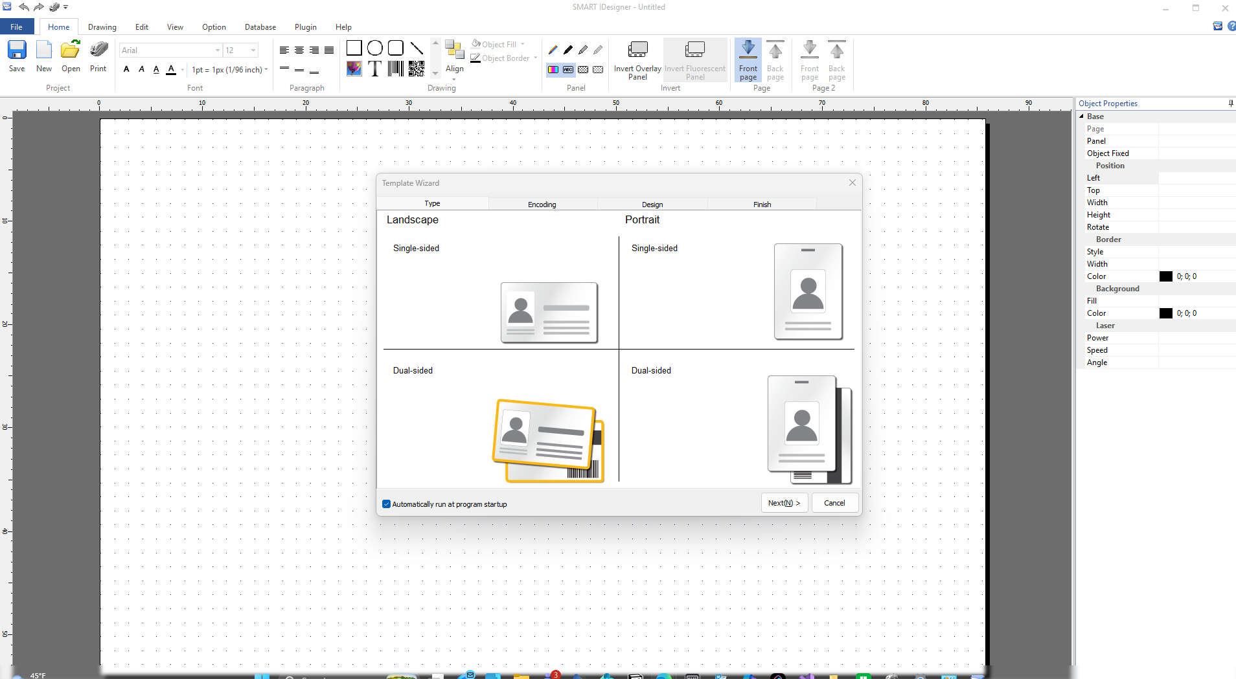
Task: Select the barcode drawing tool
Action: pos(395,69)
